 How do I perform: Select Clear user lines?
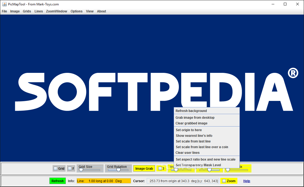pyautogui.click(x=207, y=153)
